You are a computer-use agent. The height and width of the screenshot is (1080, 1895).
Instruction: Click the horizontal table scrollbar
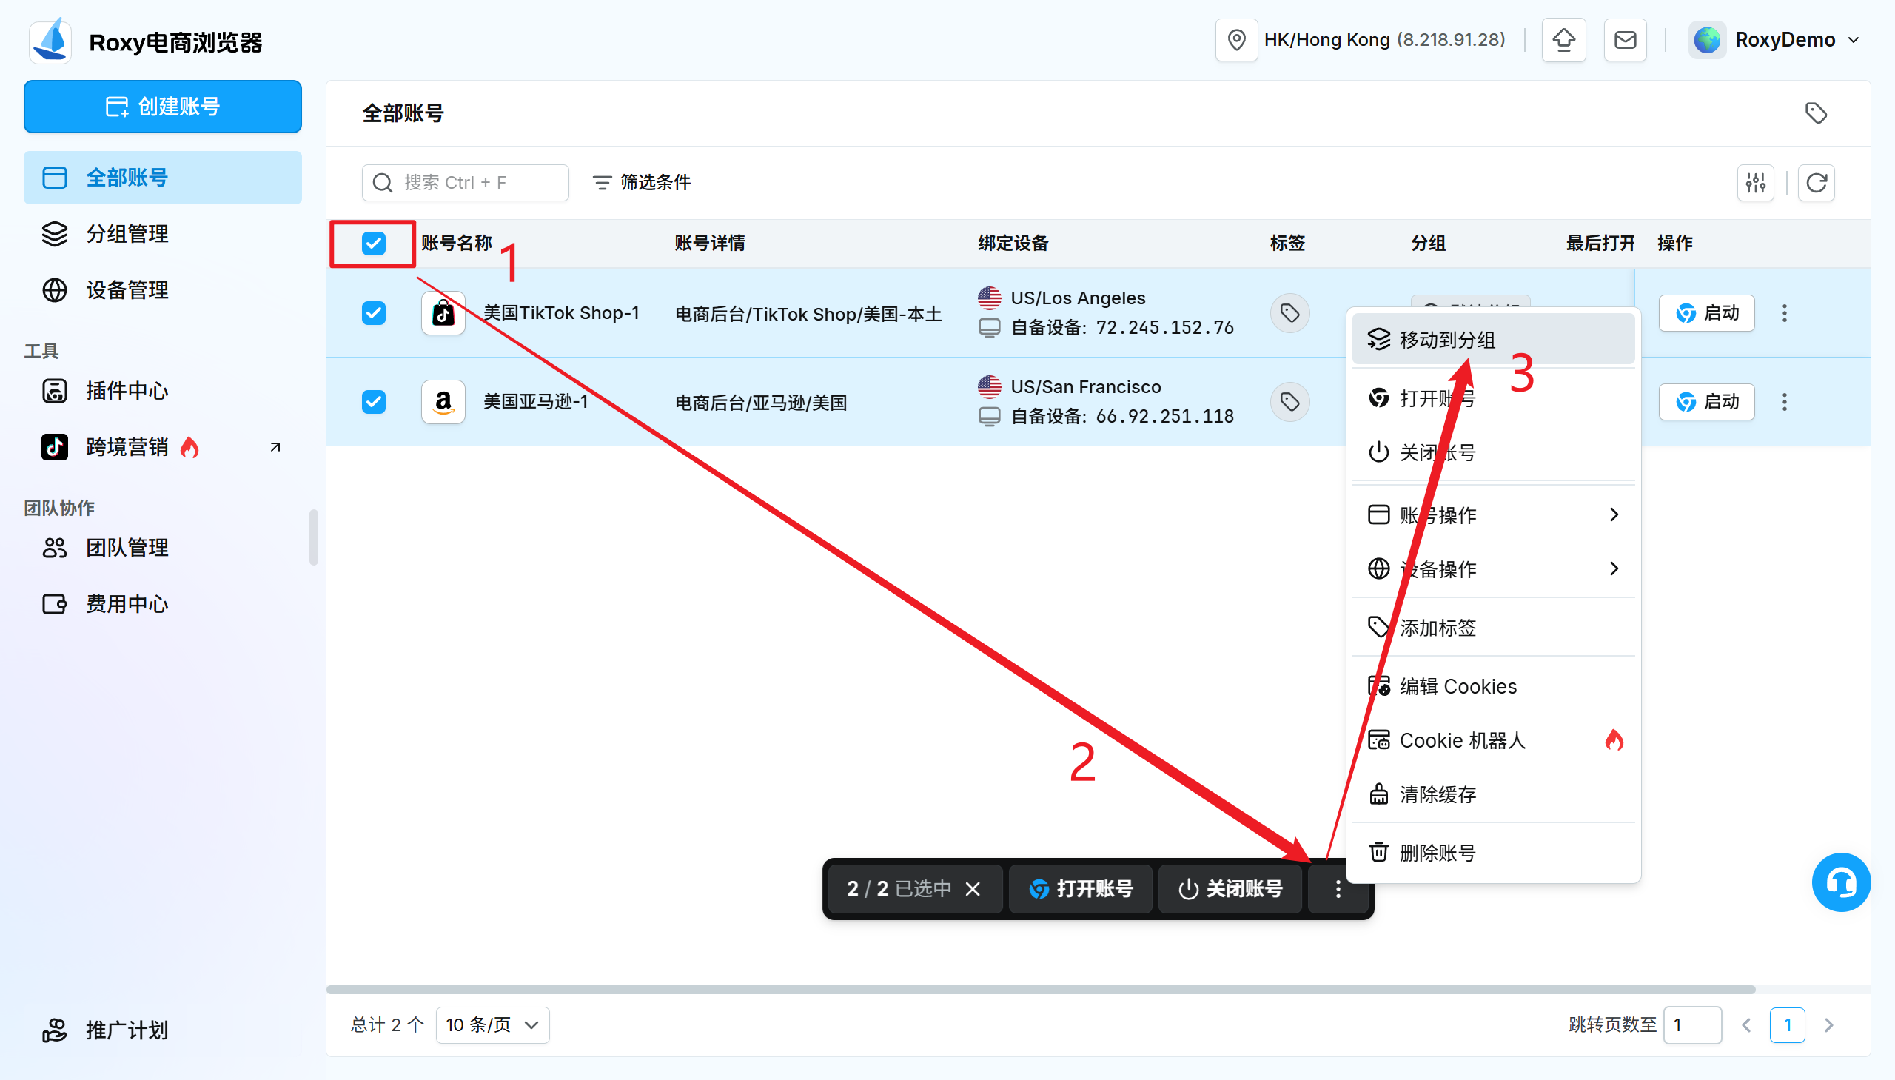pos(1041,990)
